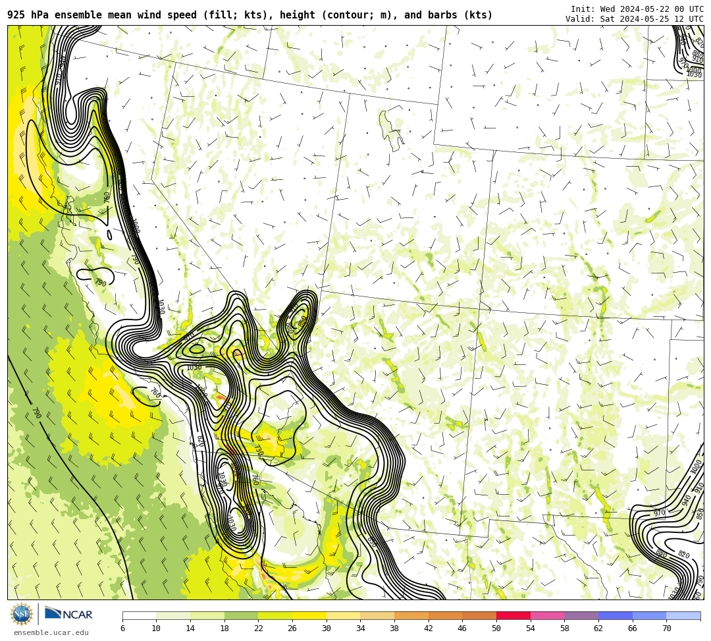This screenshot has height=641, width=711.
Task: Pick the green 18–22 kts colorbar segment
Action: point(241,615)
